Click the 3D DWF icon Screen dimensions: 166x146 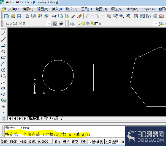(x=46, y=16)
